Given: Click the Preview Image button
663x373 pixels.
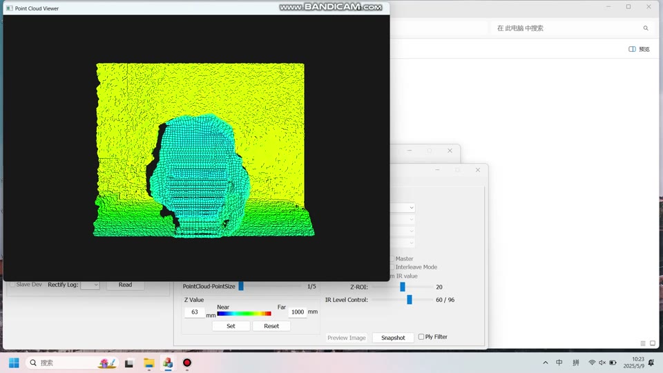Looking at the screenshot, I should (x=346, y=338).
